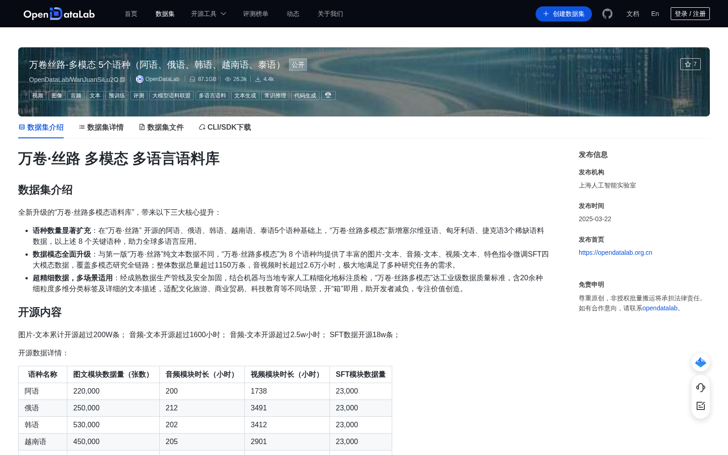Click the 3491 video hours cell
Screen dimensions: 728x455
287,408
